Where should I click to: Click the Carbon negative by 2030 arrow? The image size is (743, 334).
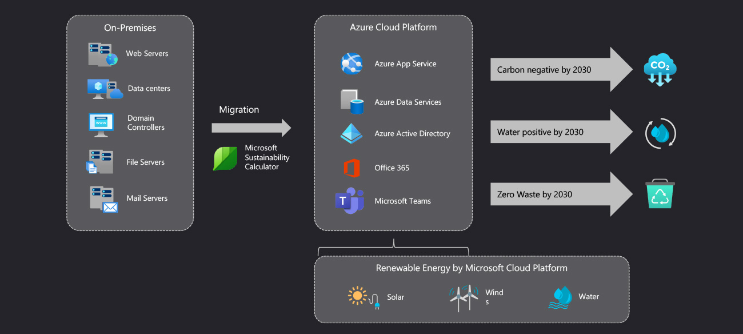(561, 70)
